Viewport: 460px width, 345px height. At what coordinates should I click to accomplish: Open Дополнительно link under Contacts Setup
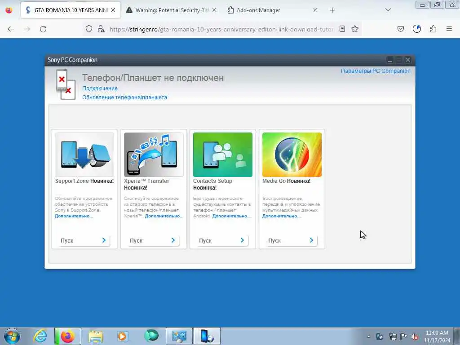coord(232,216)
